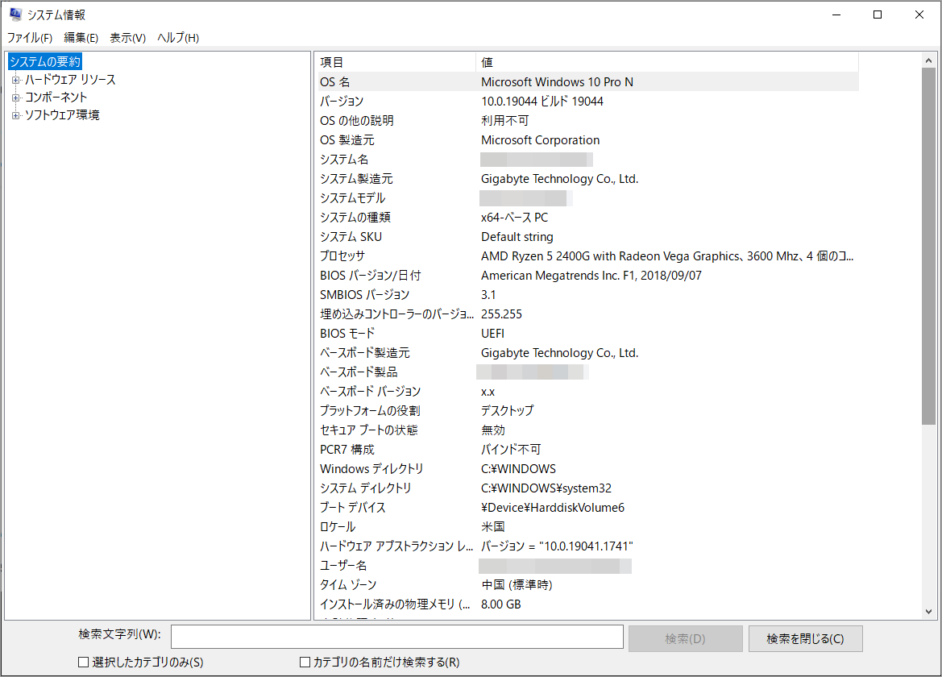Click バージョン = "10.0.19041.1741" value

pyautogui.click(x=557, y=546)
